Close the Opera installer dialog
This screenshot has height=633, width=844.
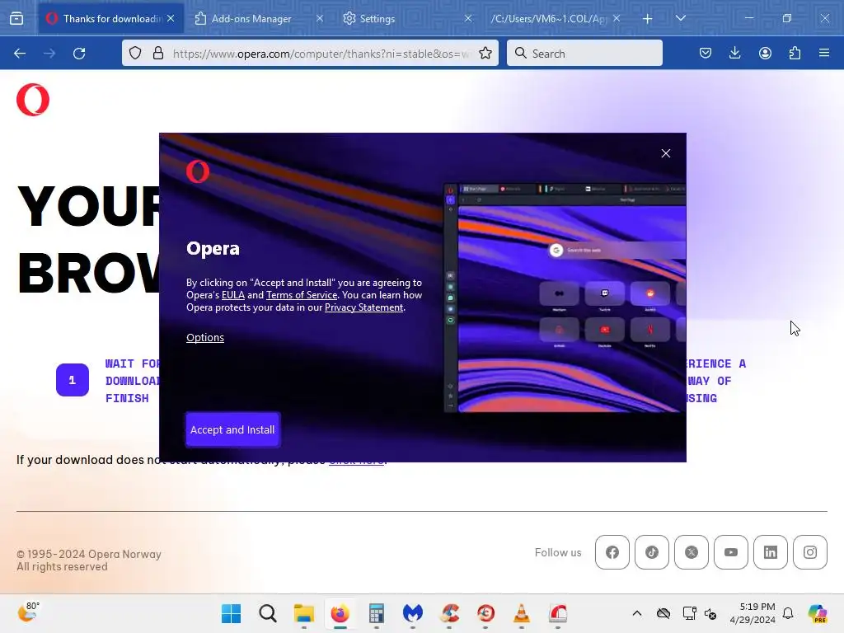coord(666,153)
